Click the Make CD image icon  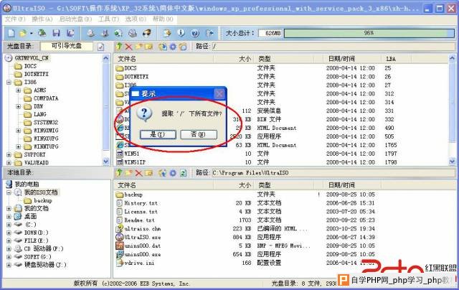tap(91, 33)
